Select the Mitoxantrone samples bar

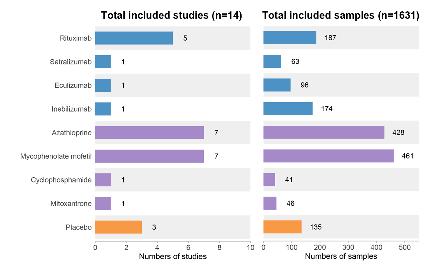coord(270,203)
